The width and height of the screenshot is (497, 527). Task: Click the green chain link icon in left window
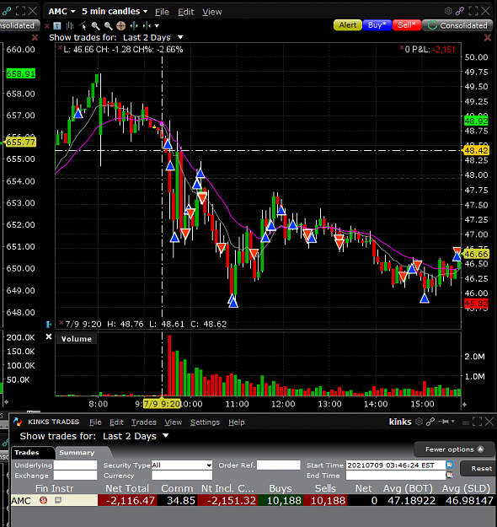point(7,11)
